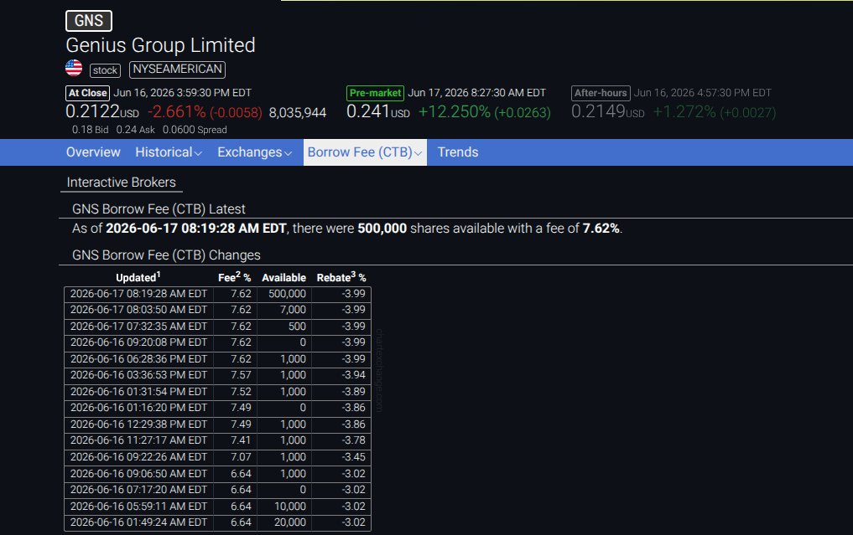The width and height of the screenshot is (853, 535).
Task: Select the row 2026-06-16 01:49:24 AM EDT
Action: pyautogui.click(x=217, y=522)
